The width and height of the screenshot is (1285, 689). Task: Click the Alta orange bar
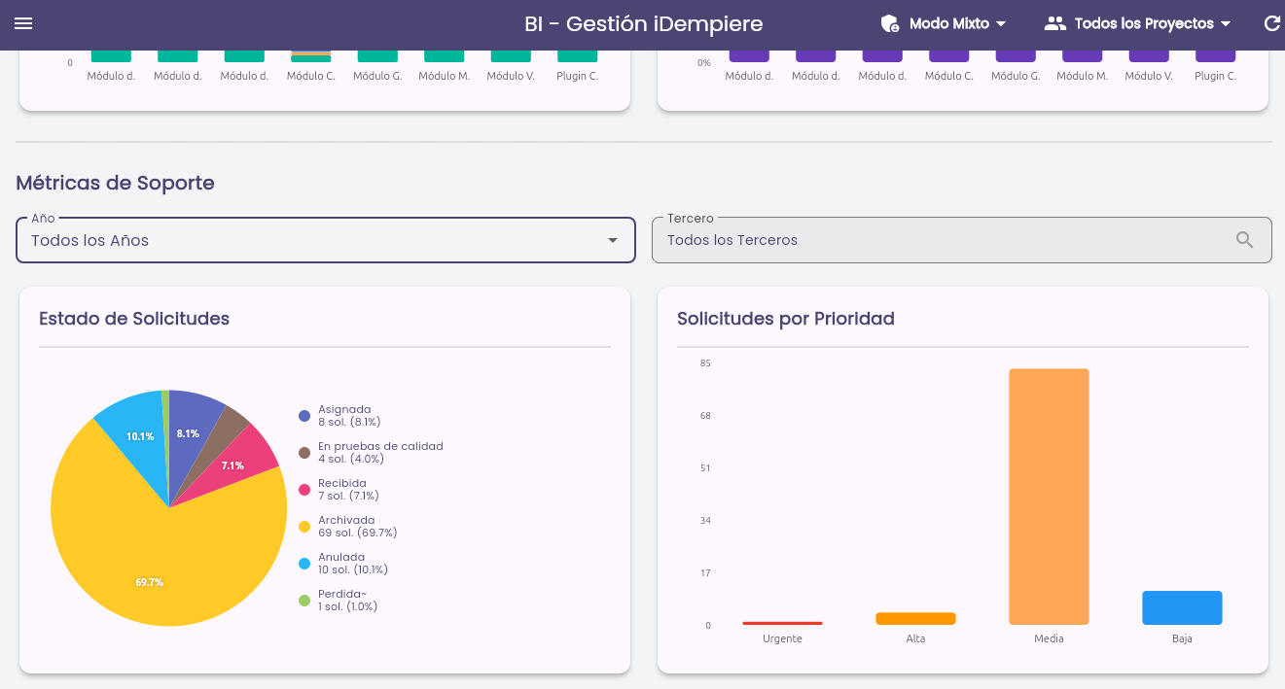click(915, 618)
